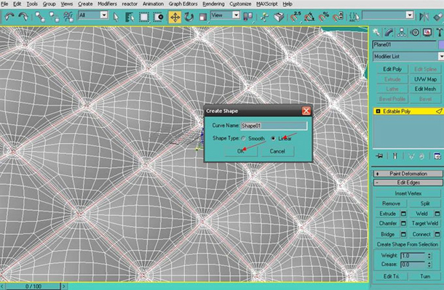This screenshot has height=290, width=444.
Task: Click the Target Weld button
Action: (x=425, y=223)
